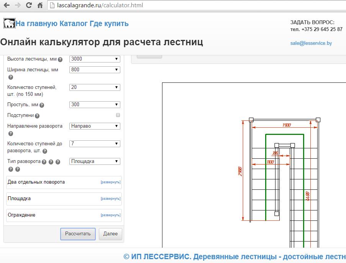Click the ИП ЛЕССЕРВИС footer link
Image resolution: width=346 pixels, height=263 pixels.
234,257
